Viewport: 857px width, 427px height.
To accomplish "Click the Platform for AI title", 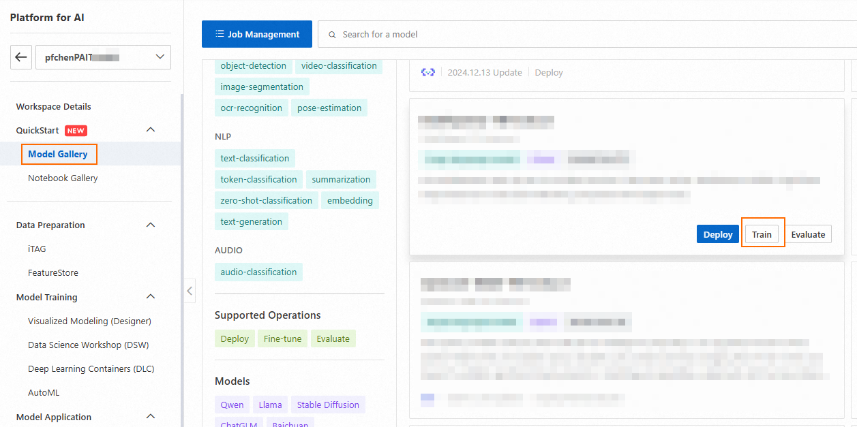I will click(x=47, y=18).
